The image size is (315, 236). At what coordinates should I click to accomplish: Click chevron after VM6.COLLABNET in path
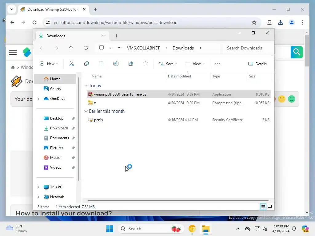pos(166,48)
